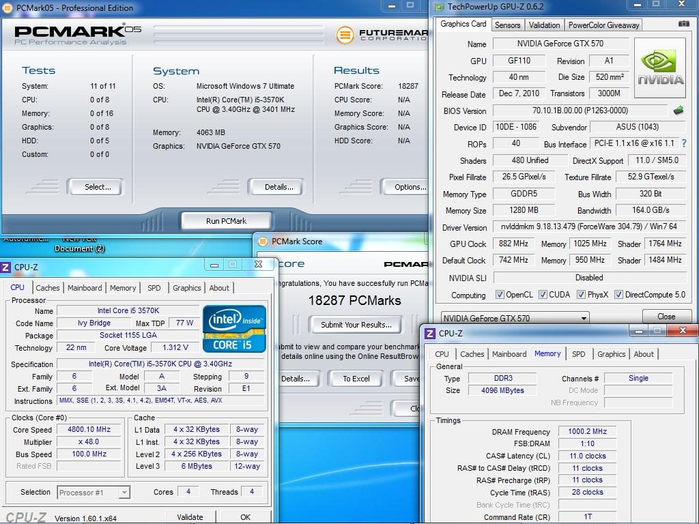Click the Close button in GPU-Z
Image resolution: width=699 pixels, height=524 pixels.
pyautogui.click(x=666, y=317)
